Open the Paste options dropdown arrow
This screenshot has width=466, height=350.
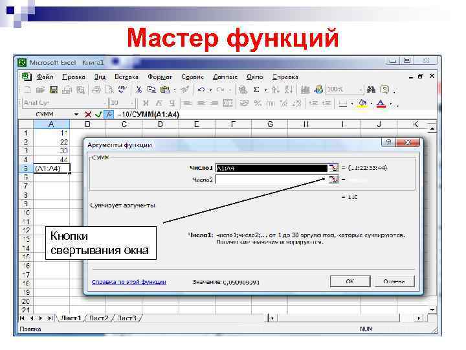point(175,90)
